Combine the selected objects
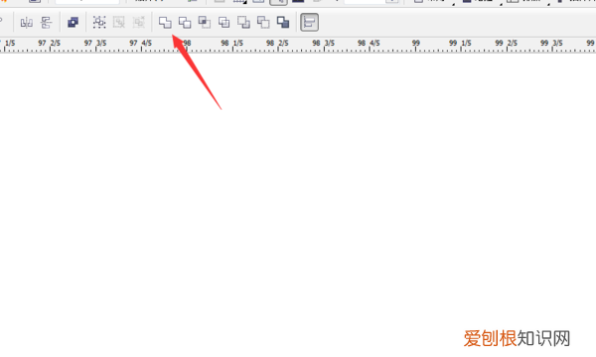The image size is (596, 357). click(x=73, y=23)
